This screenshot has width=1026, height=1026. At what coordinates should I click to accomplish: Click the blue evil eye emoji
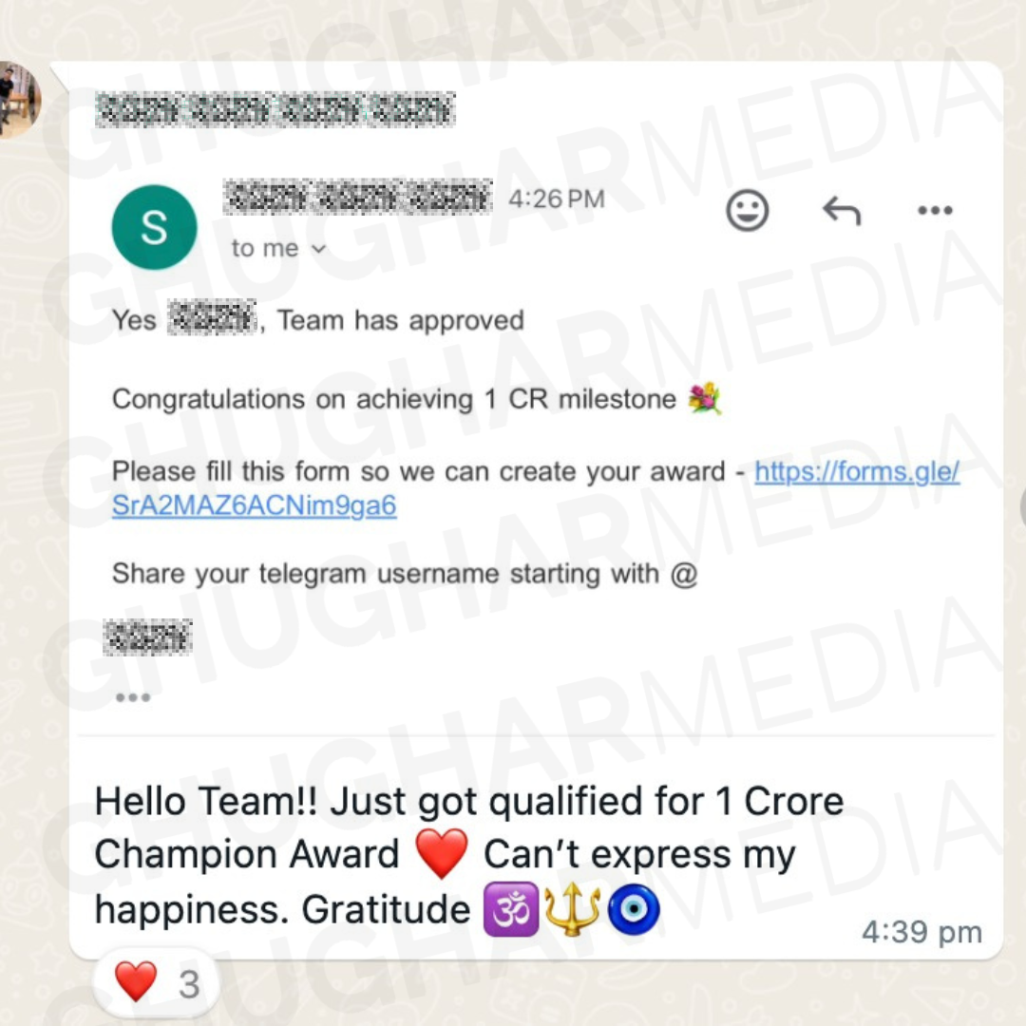pos(634,909)
